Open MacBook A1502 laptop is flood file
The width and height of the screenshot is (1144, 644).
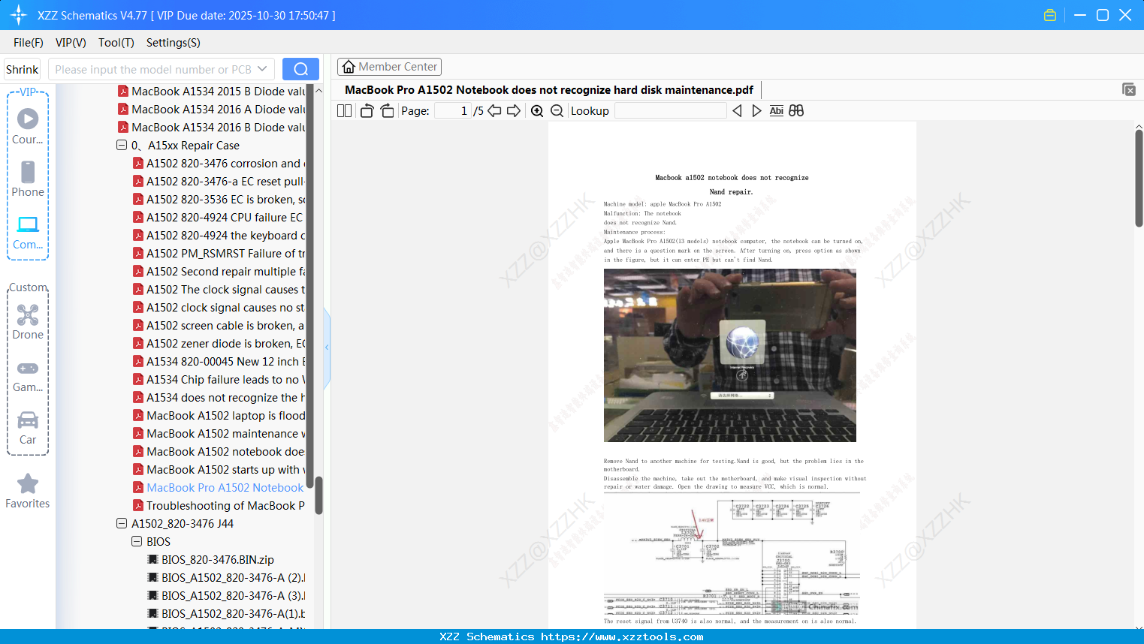(x=219, y=416)
